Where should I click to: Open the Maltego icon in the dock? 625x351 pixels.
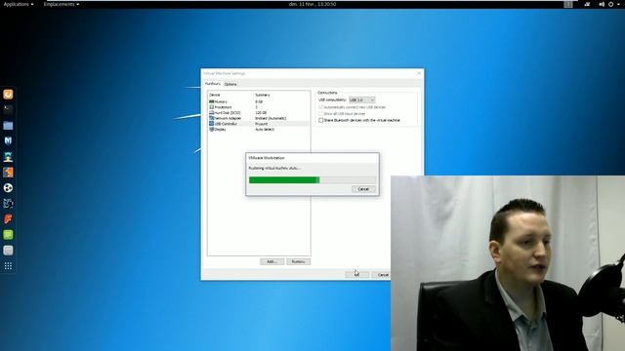coord(8,204)
